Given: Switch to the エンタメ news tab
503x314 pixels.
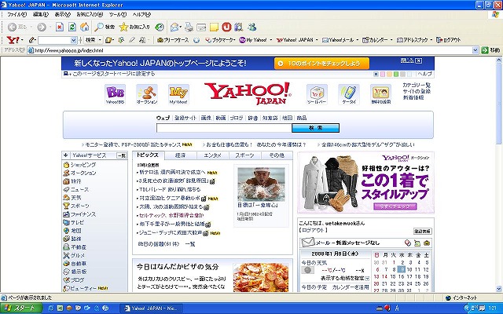Looking at the screenshot, I should click(213, 155).
